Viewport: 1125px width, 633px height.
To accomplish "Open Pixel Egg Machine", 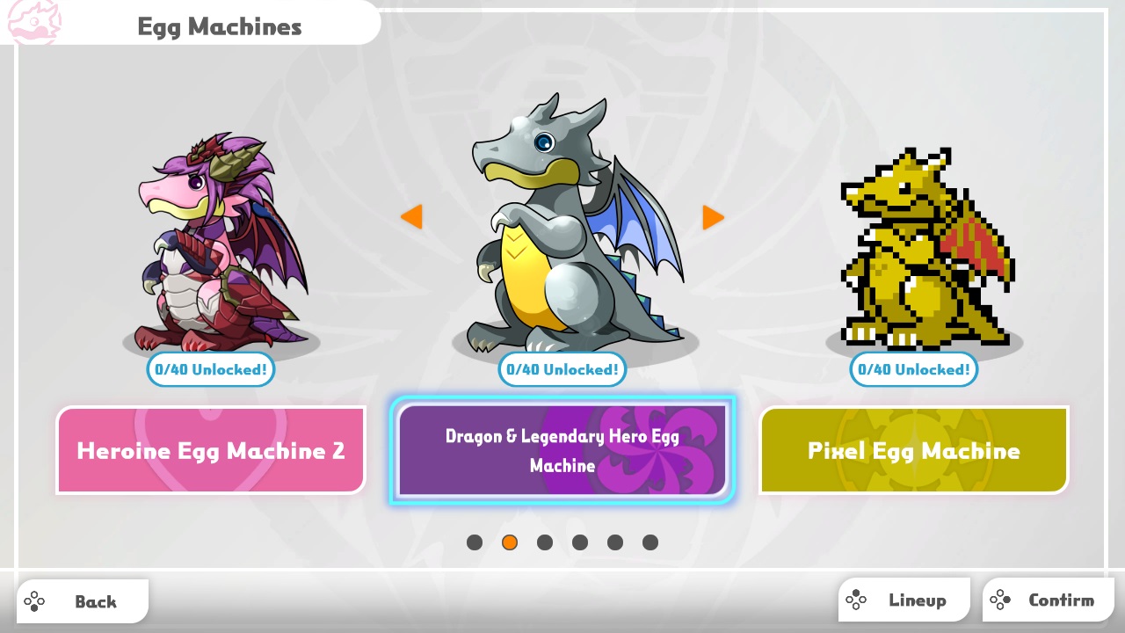I will point(914,450).
